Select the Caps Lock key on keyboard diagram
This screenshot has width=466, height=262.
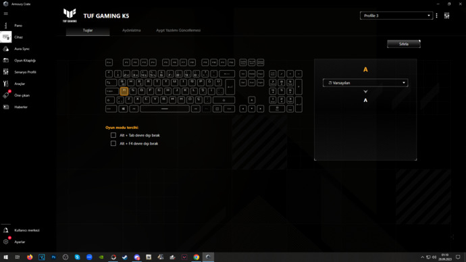tap(112, 91)
